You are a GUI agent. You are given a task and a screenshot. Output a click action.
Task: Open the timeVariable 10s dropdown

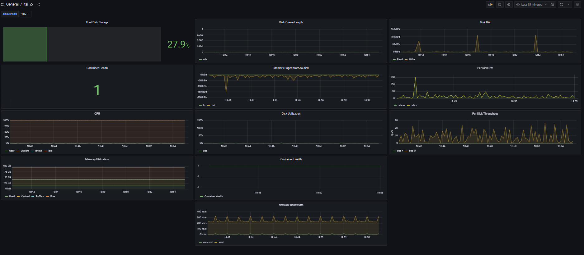tap(25, 14)
